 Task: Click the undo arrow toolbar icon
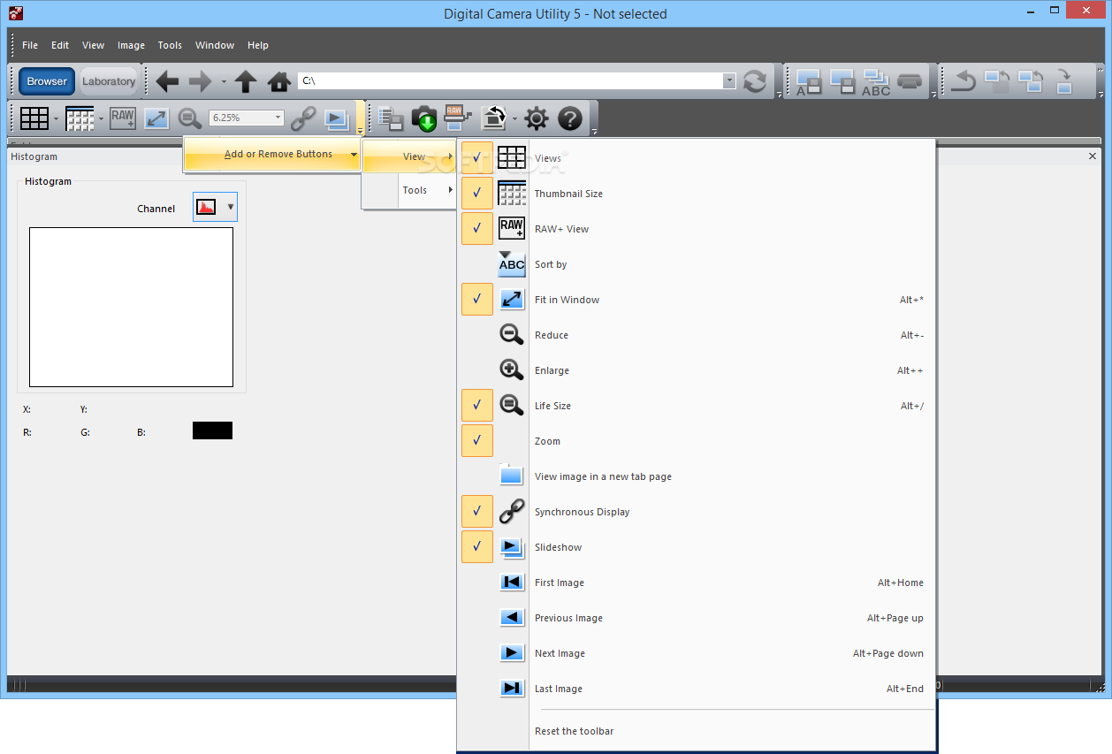click(963, 81)
